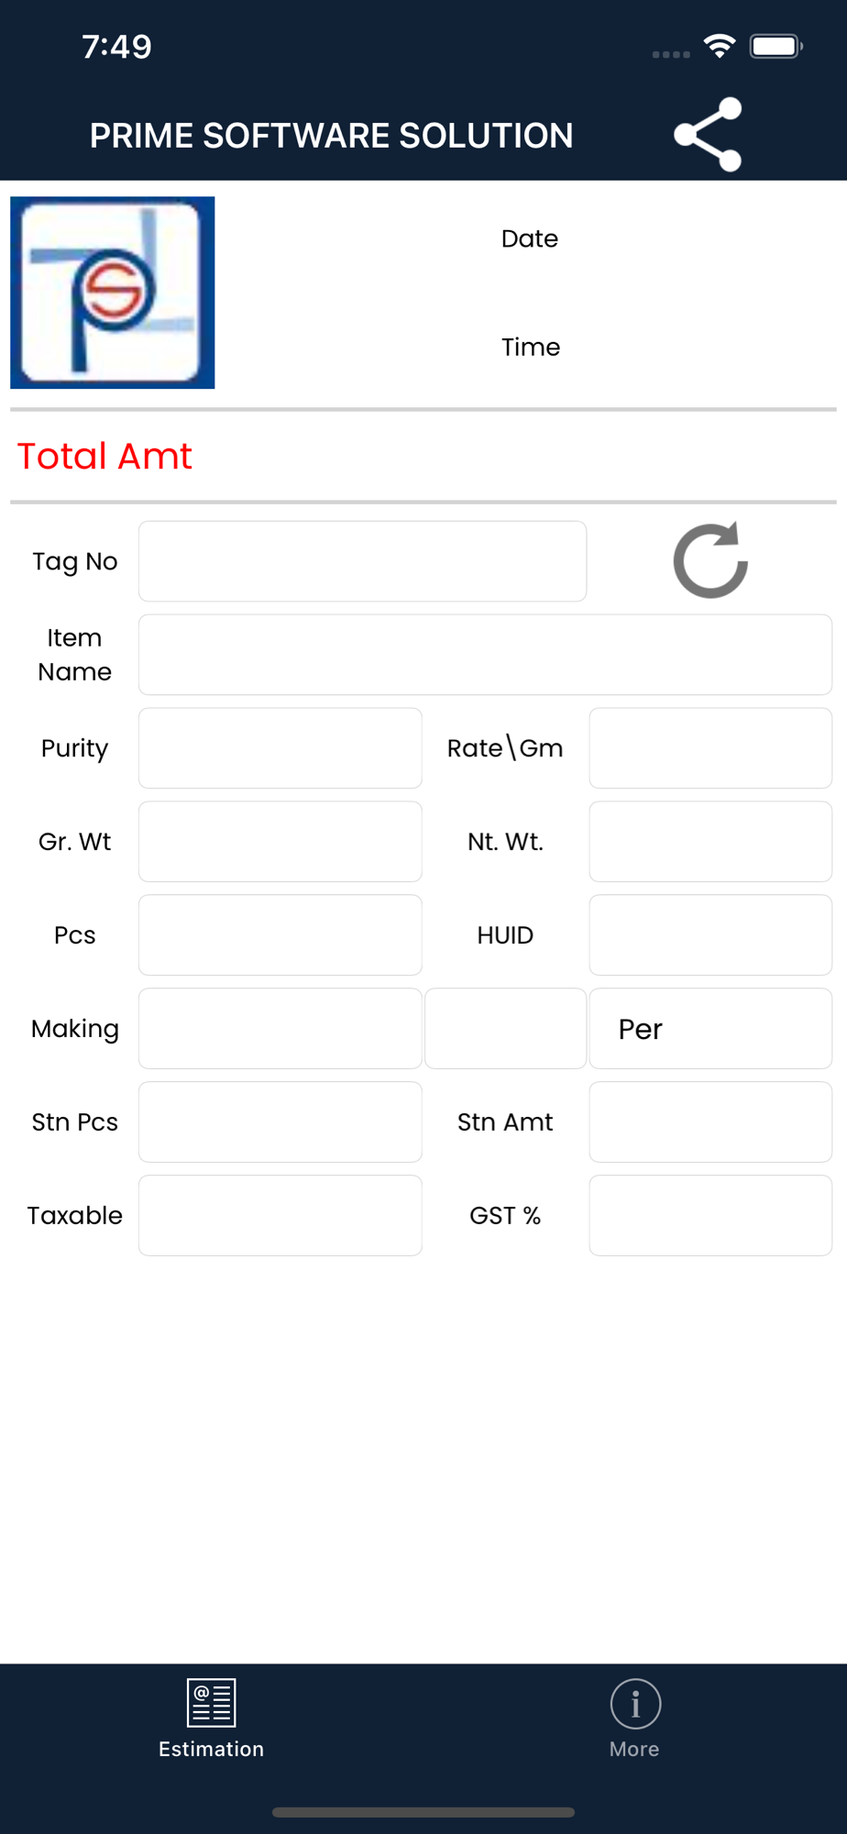
Task: Tap the Stn Amt input box
Action: coord(710,1122)
